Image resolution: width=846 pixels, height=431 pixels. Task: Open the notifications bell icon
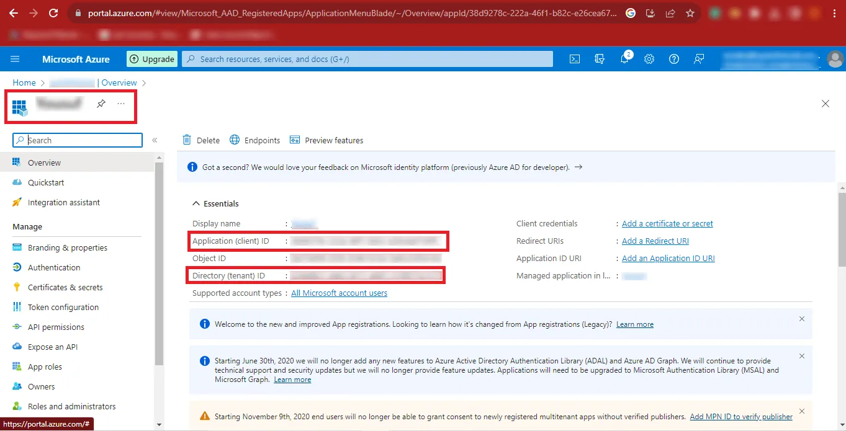pyautogui.click(x=624, y=59)
